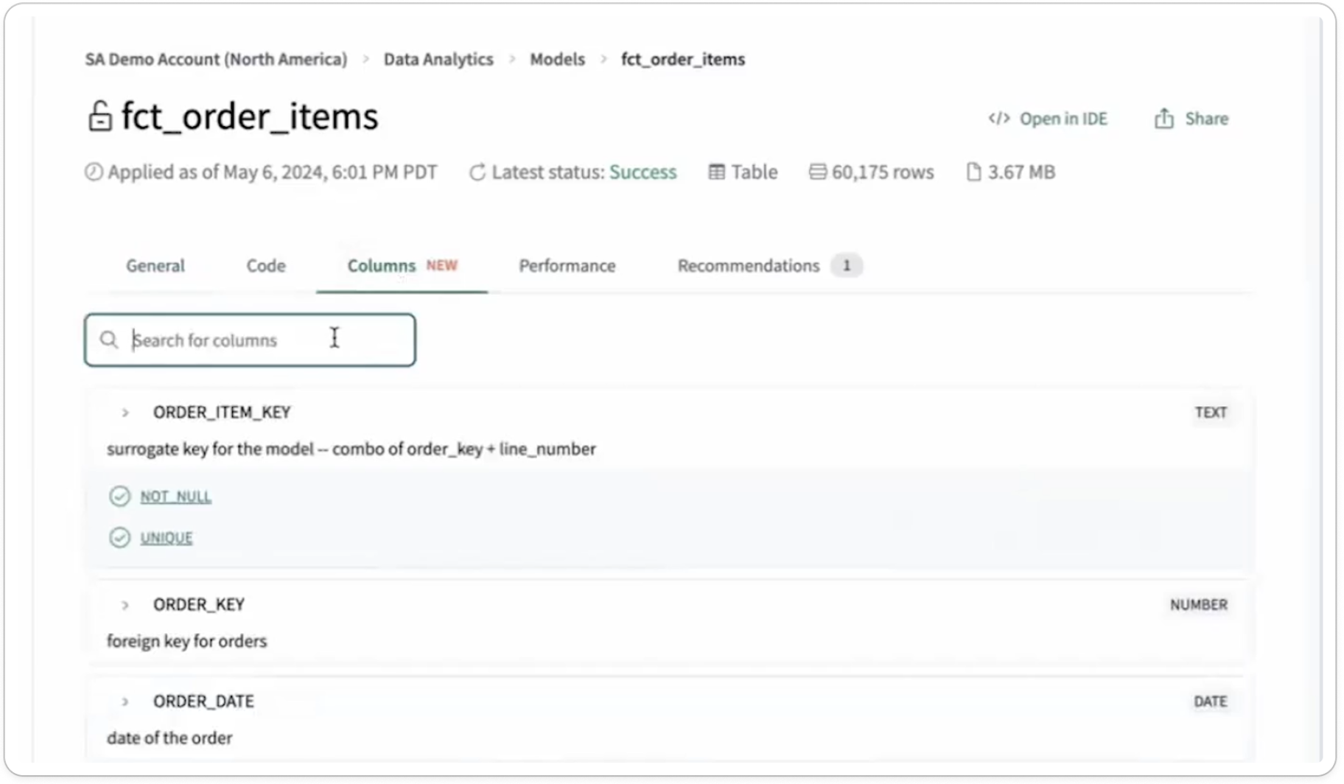1344x784 pixels.
Task: Toggle the check circle beside NOT_NULL
Action: [x=120, y=496]
